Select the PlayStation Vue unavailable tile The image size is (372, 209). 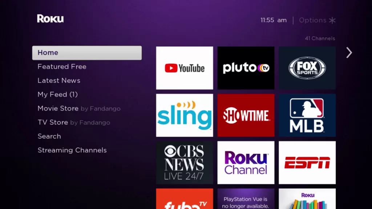point(246,199)
